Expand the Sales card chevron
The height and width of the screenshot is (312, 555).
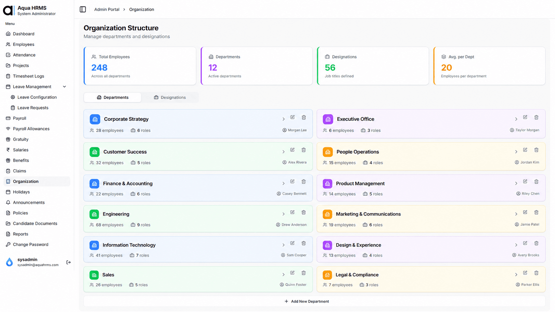pyautogui.click(x=283, y=275)
